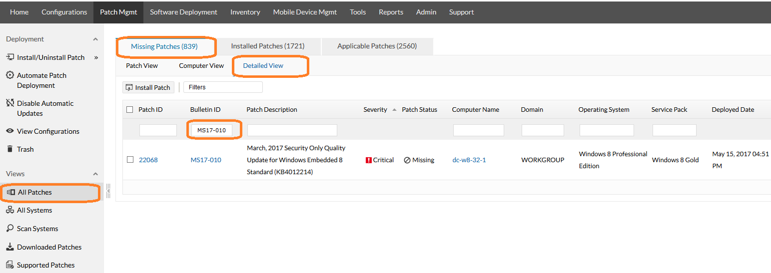This screenshot has height=273, width=771.
Task: Tick the select-all checkbox in table header
Action: 130,110
